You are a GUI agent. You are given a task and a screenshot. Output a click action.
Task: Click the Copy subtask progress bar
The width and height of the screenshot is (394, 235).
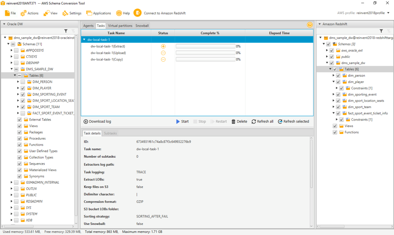point(205,59)
